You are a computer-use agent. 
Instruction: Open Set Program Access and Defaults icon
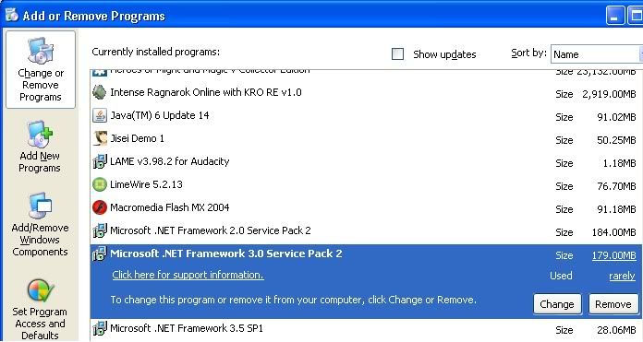coord(41,289)
